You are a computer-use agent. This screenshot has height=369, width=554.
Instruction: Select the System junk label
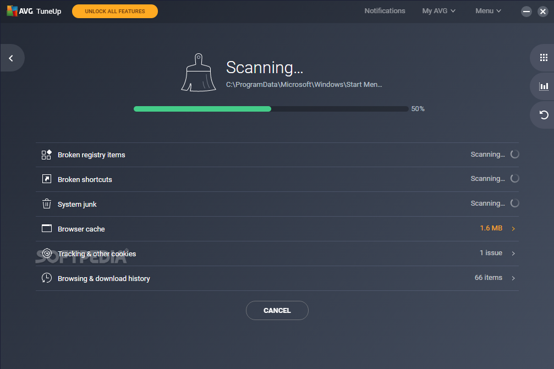pyautogui.click(x=77, y=205)
